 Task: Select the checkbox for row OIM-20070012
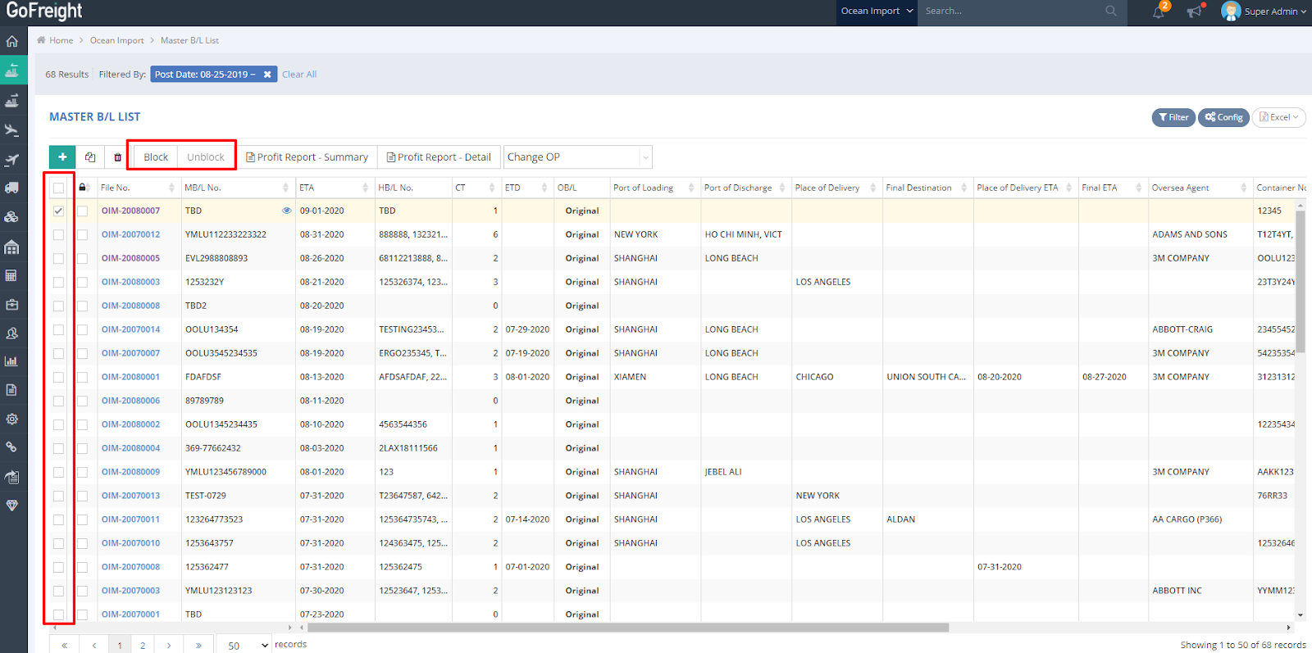pyautogui.click(x=58, y=234)
